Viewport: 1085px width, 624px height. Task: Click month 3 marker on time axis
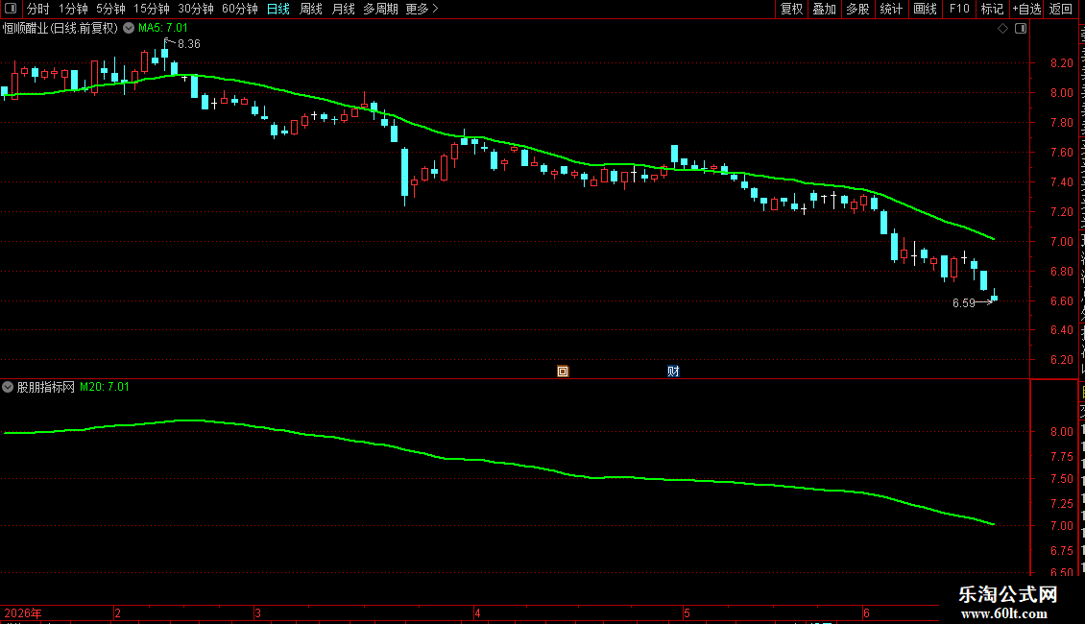257,612
